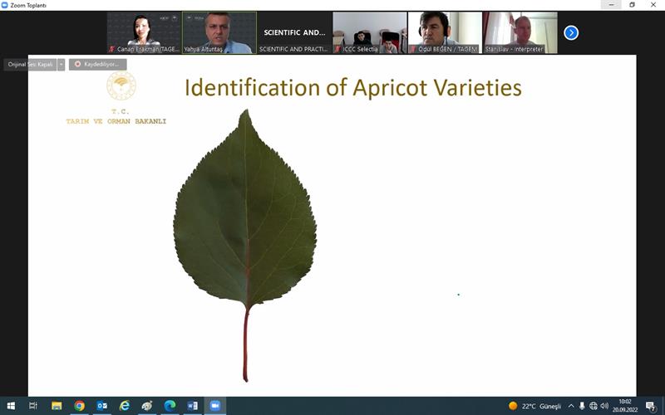Open File Explorer from the taskbar
The image size is (665, 415).
(x=57, y=406)
